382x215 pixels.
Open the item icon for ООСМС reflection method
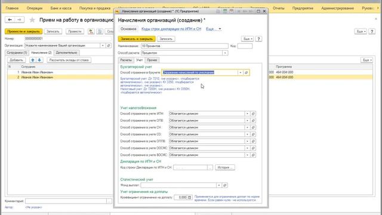click(x=253, y=148)
